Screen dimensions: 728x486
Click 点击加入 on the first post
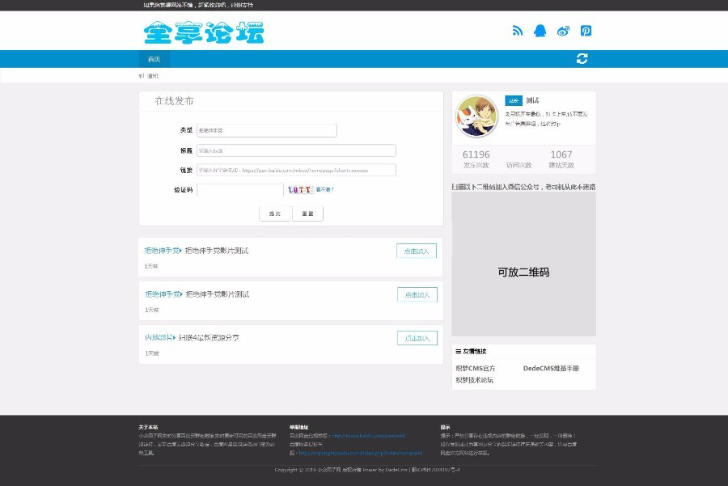[417, 251]
